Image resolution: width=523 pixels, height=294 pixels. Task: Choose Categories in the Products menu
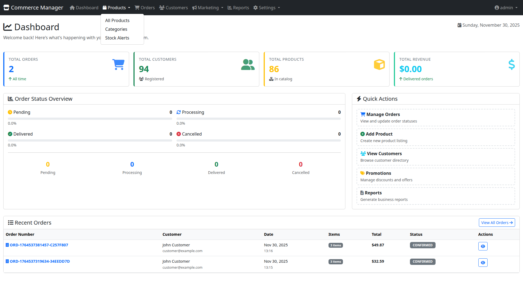116,29
